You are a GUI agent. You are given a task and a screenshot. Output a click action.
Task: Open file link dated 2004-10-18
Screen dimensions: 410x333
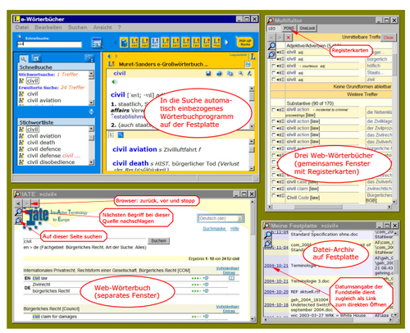(276, 305)
